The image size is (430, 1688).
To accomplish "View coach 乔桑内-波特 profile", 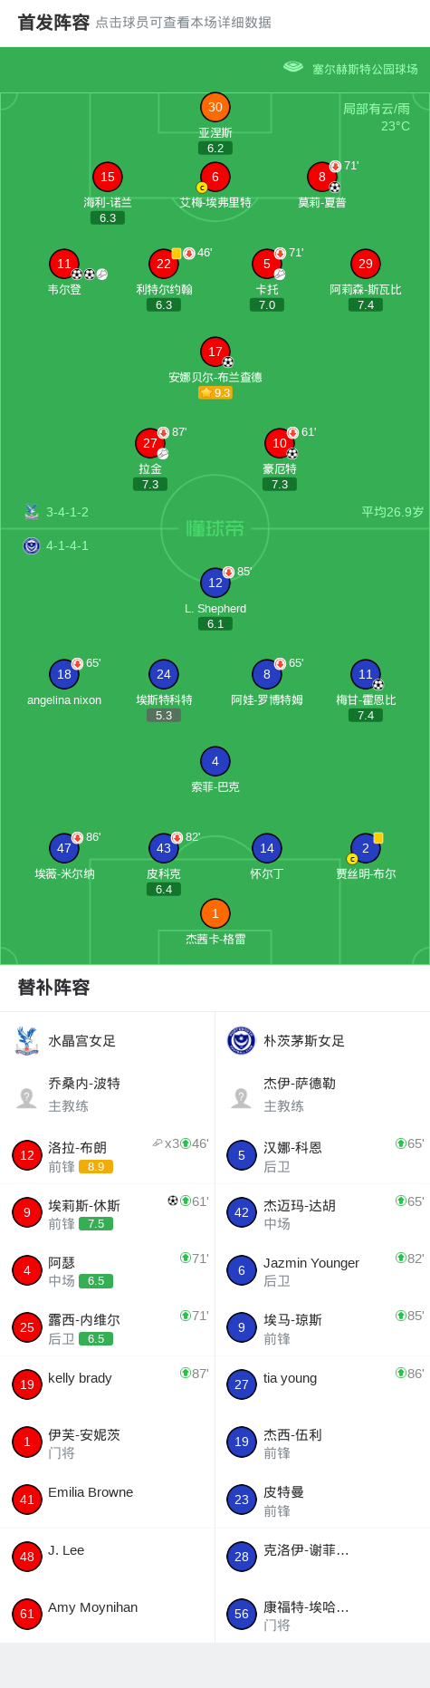I will 108,1095.
